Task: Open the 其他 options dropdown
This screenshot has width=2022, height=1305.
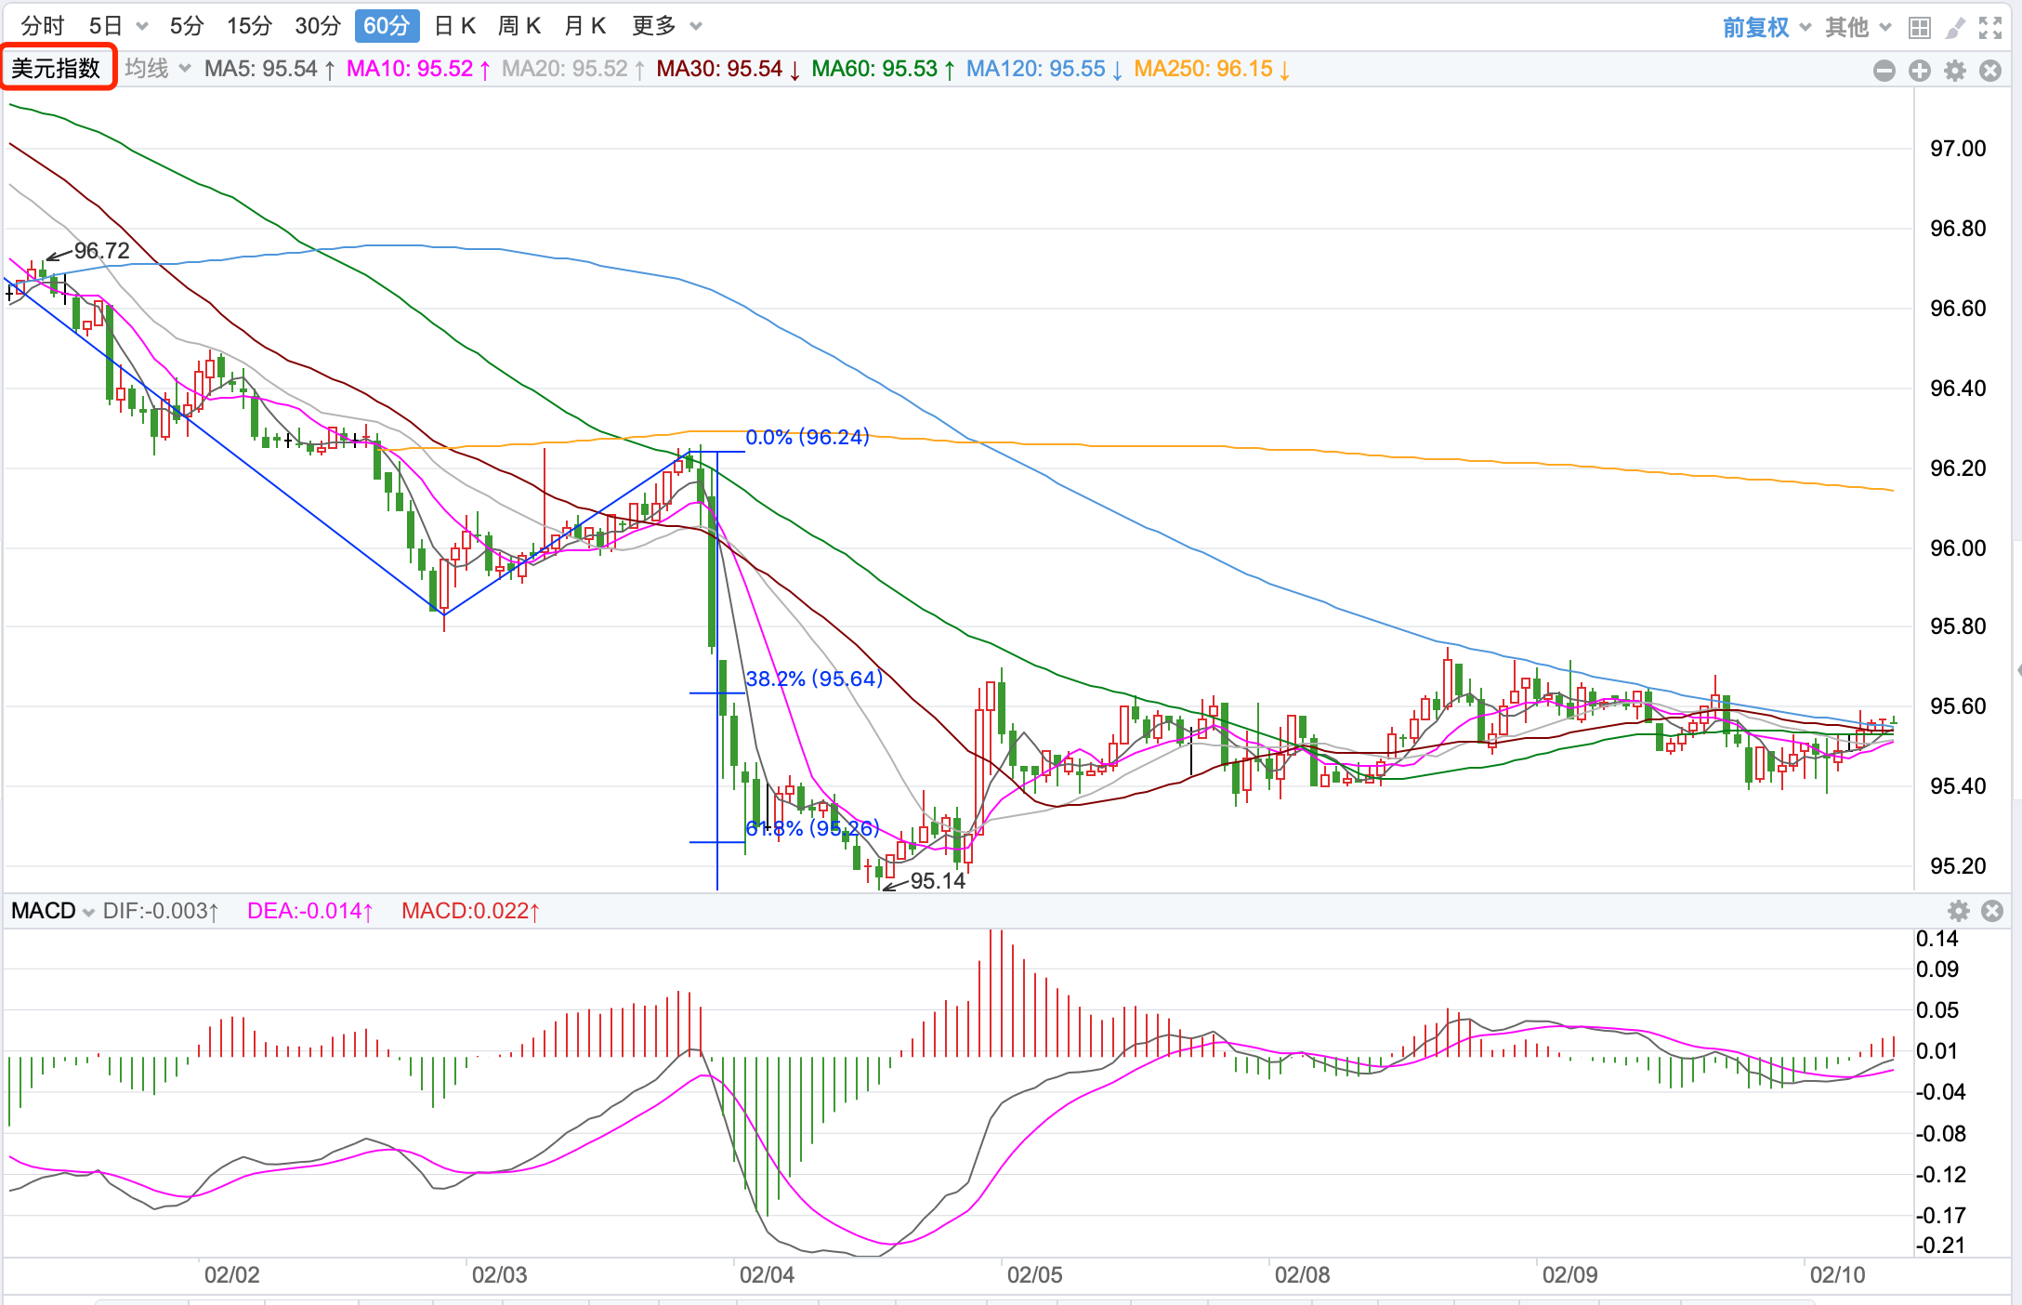Action: (1858, 28)
